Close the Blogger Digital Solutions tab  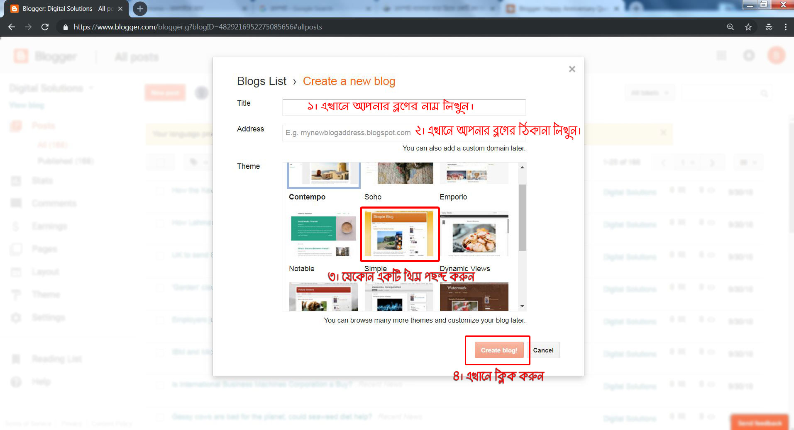[120, 9]
